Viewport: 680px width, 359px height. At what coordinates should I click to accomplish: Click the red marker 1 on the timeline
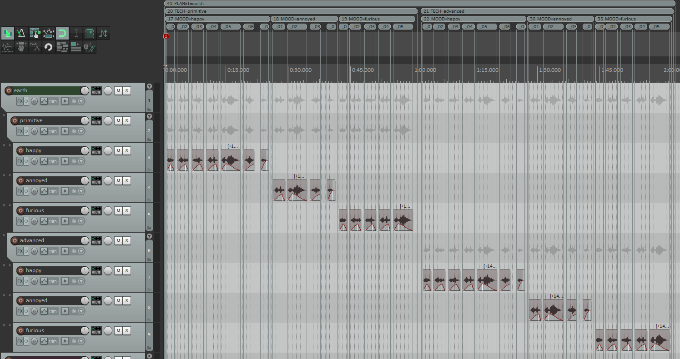[x=166, y=36]
